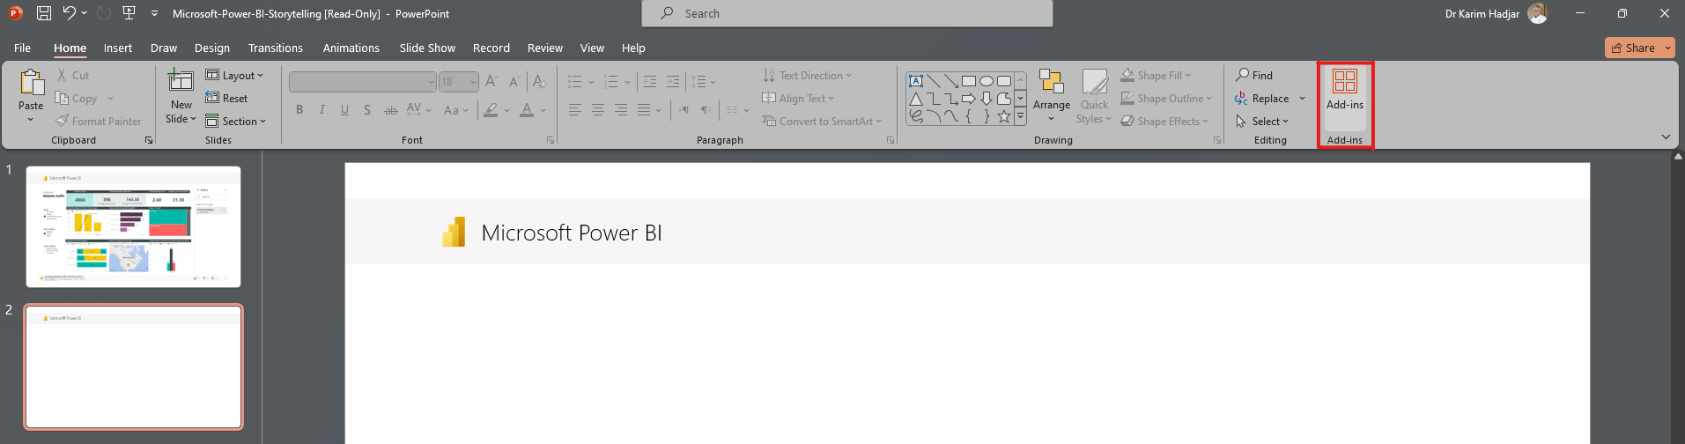1685x444 pixels.
Task: Toggle Italic formatting
Action: (x=322, y=110)
